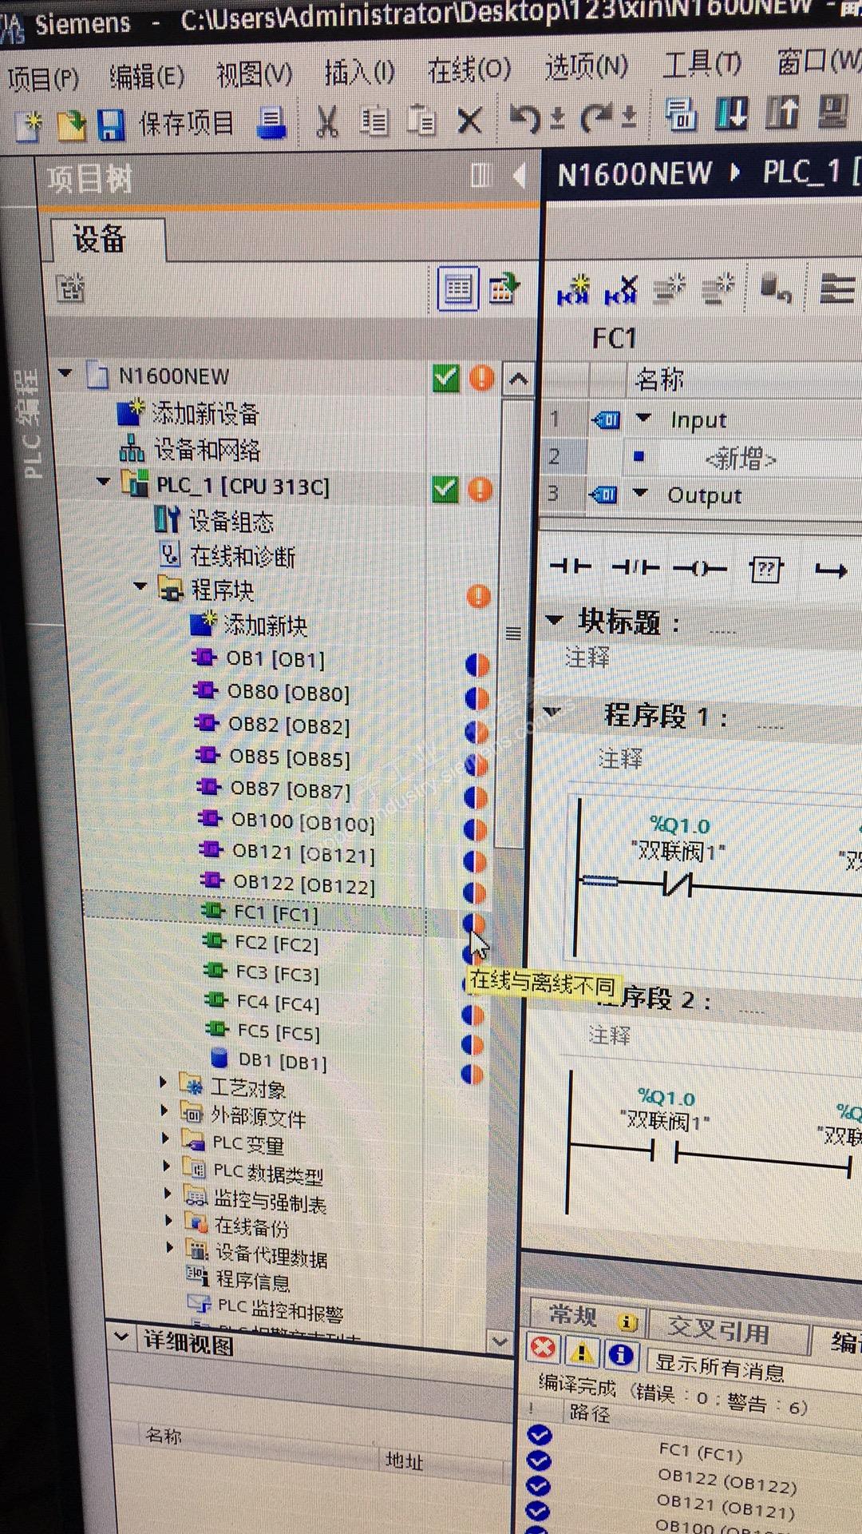862x1534 pixels.
Task: Click the download to device icon
Action: point(731,113)
